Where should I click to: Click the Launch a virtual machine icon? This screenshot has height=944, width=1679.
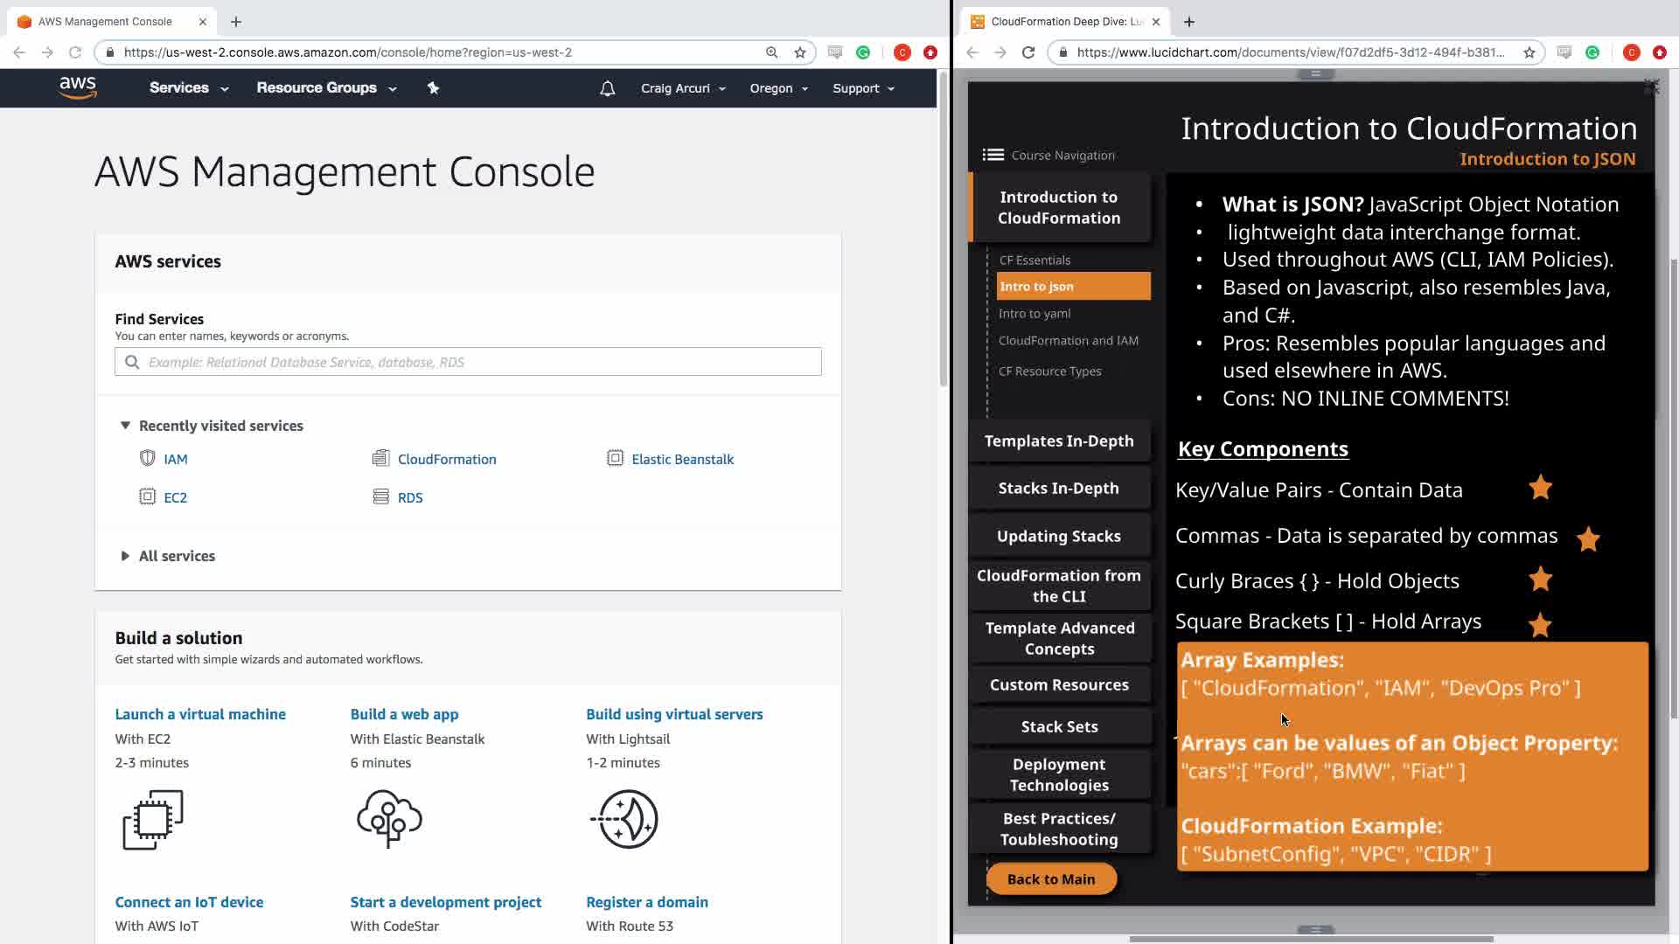tap(153, 820)
